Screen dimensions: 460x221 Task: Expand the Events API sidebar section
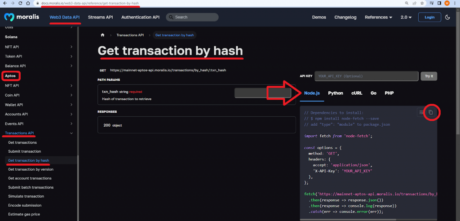(x=71, y=124)
